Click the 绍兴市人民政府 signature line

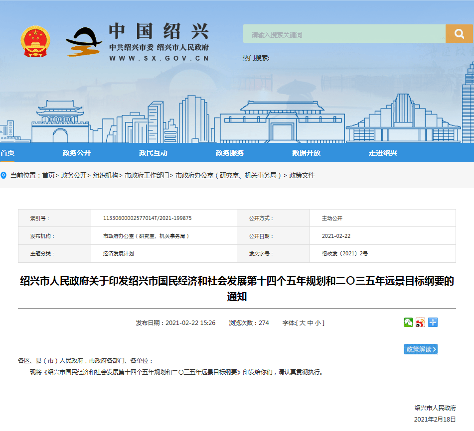pos(435,408)
